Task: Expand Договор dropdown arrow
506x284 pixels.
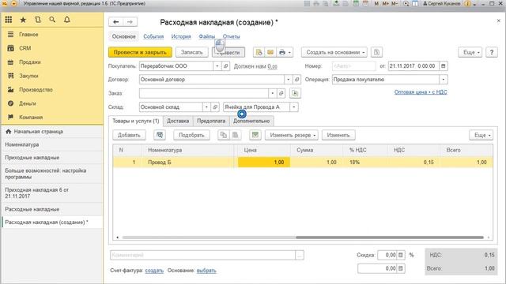Action: 288,80
